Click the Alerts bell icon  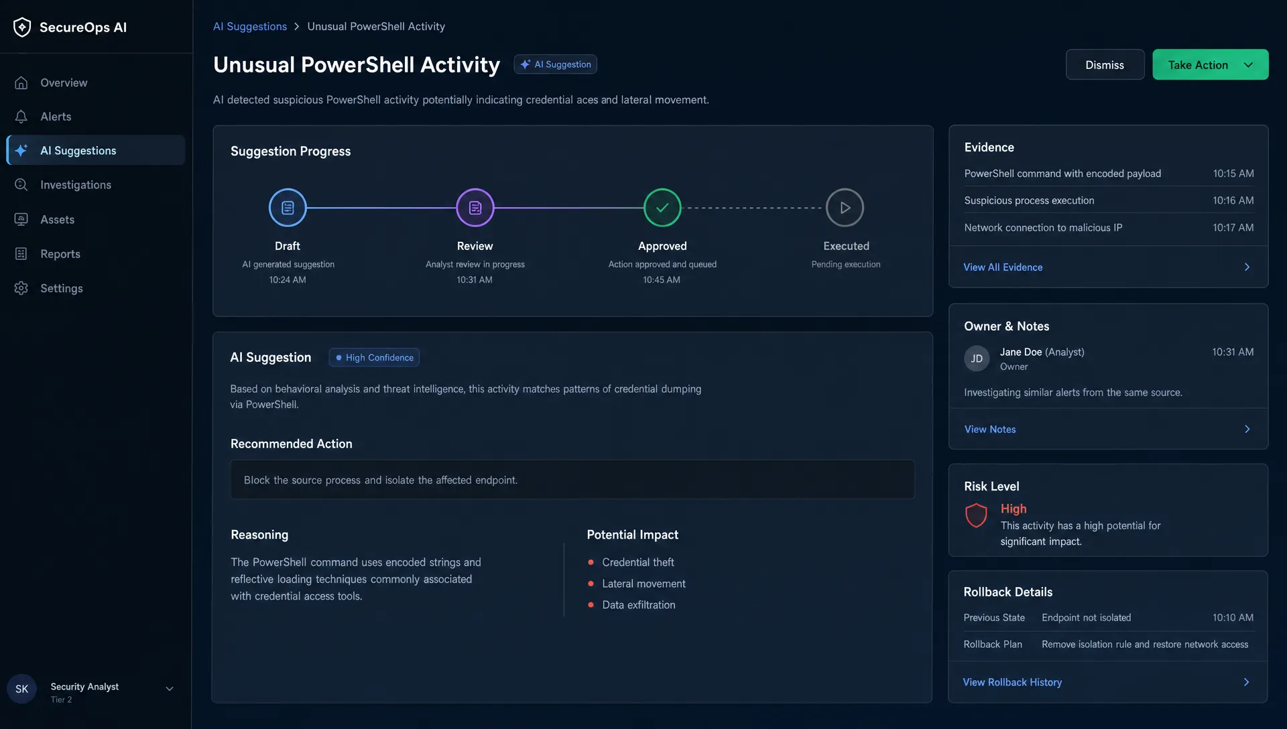(x=21, y=117)
